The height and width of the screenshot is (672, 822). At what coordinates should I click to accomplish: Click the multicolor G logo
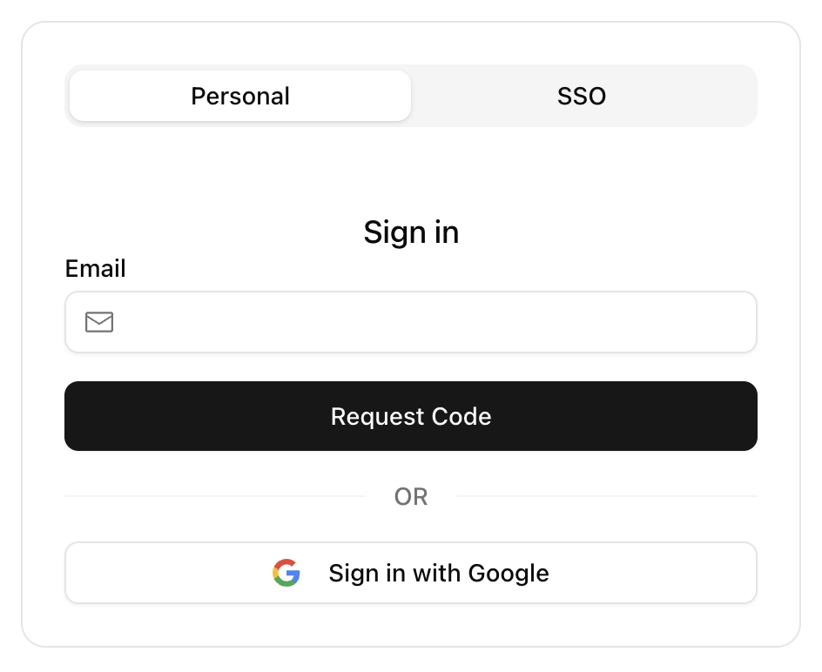click(x=286, y=573)
